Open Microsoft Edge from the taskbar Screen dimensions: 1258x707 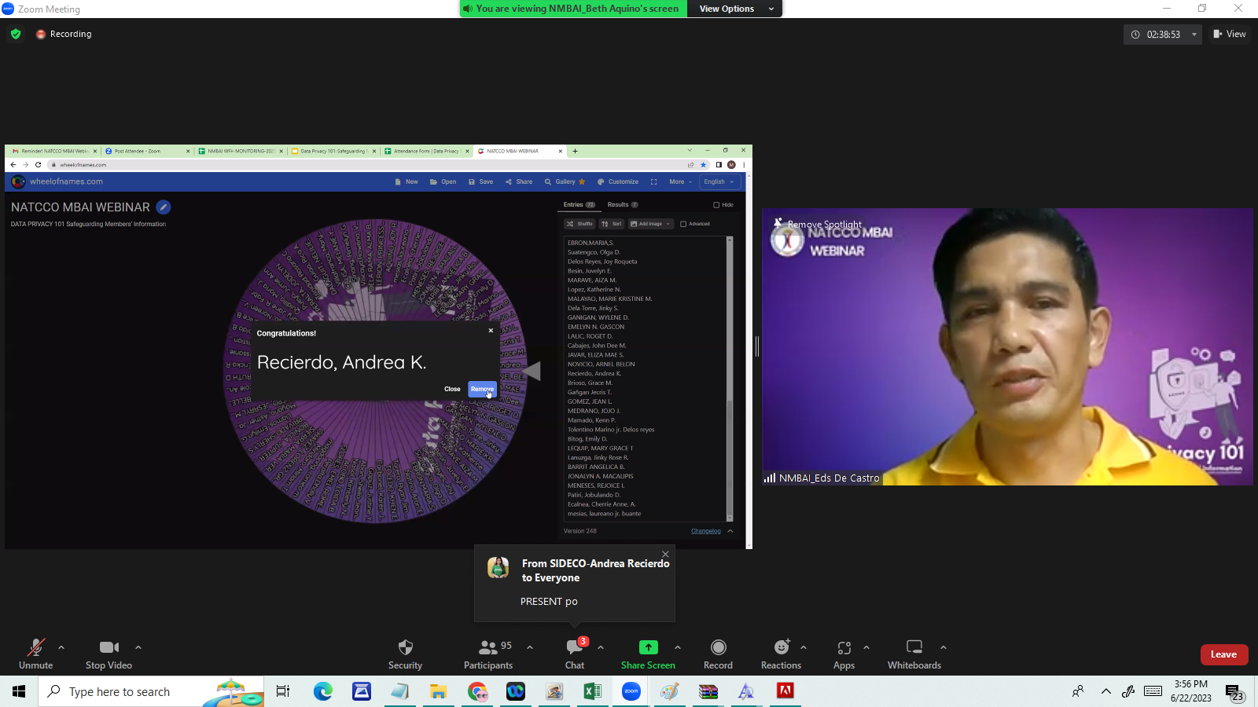coord(323,691)
